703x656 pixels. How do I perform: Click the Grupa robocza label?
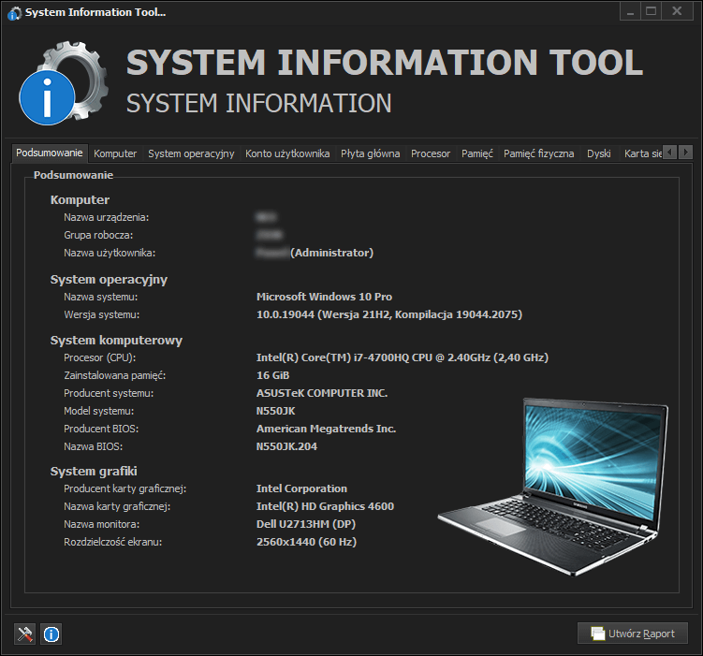pos(98,235)
